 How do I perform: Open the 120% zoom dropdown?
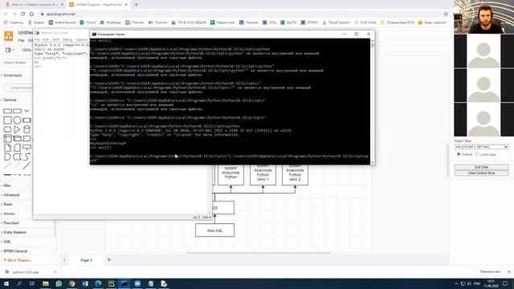[x=27, y=50]
